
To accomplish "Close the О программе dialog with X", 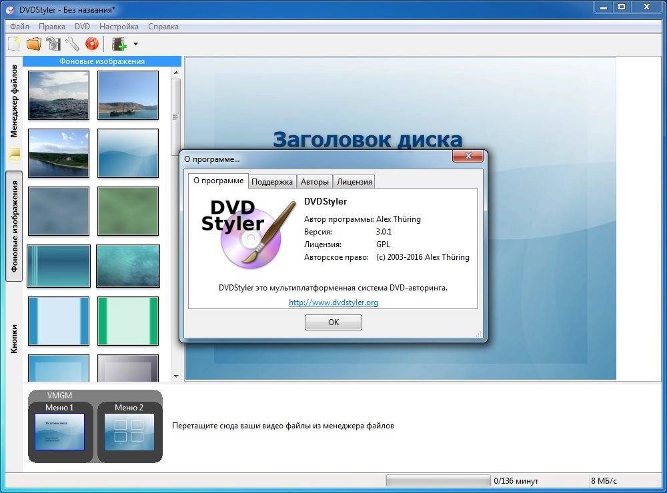I will tap(468, 155).
